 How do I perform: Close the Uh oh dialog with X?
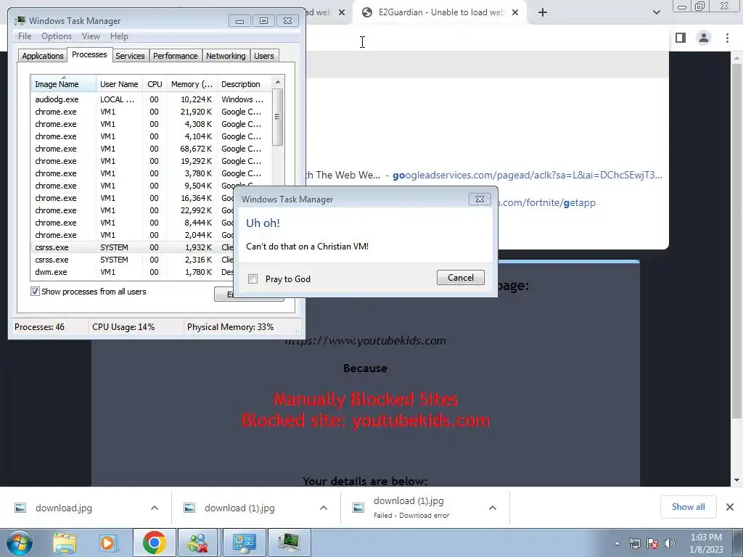[480, 199]
